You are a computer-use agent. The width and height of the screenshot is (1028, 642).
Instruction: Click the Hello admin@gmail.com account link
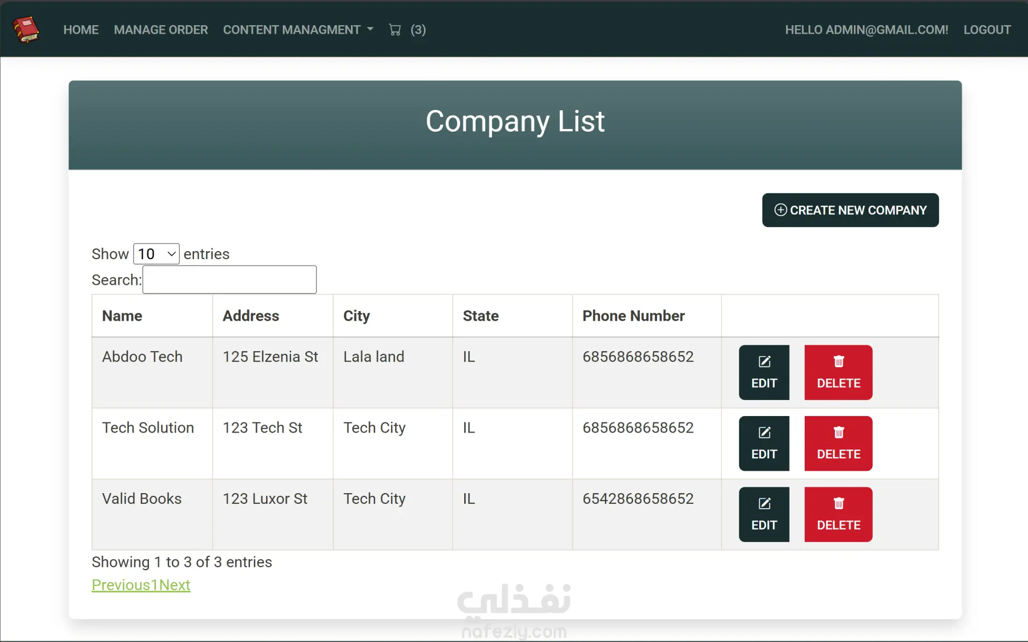[x=866, y=30]
